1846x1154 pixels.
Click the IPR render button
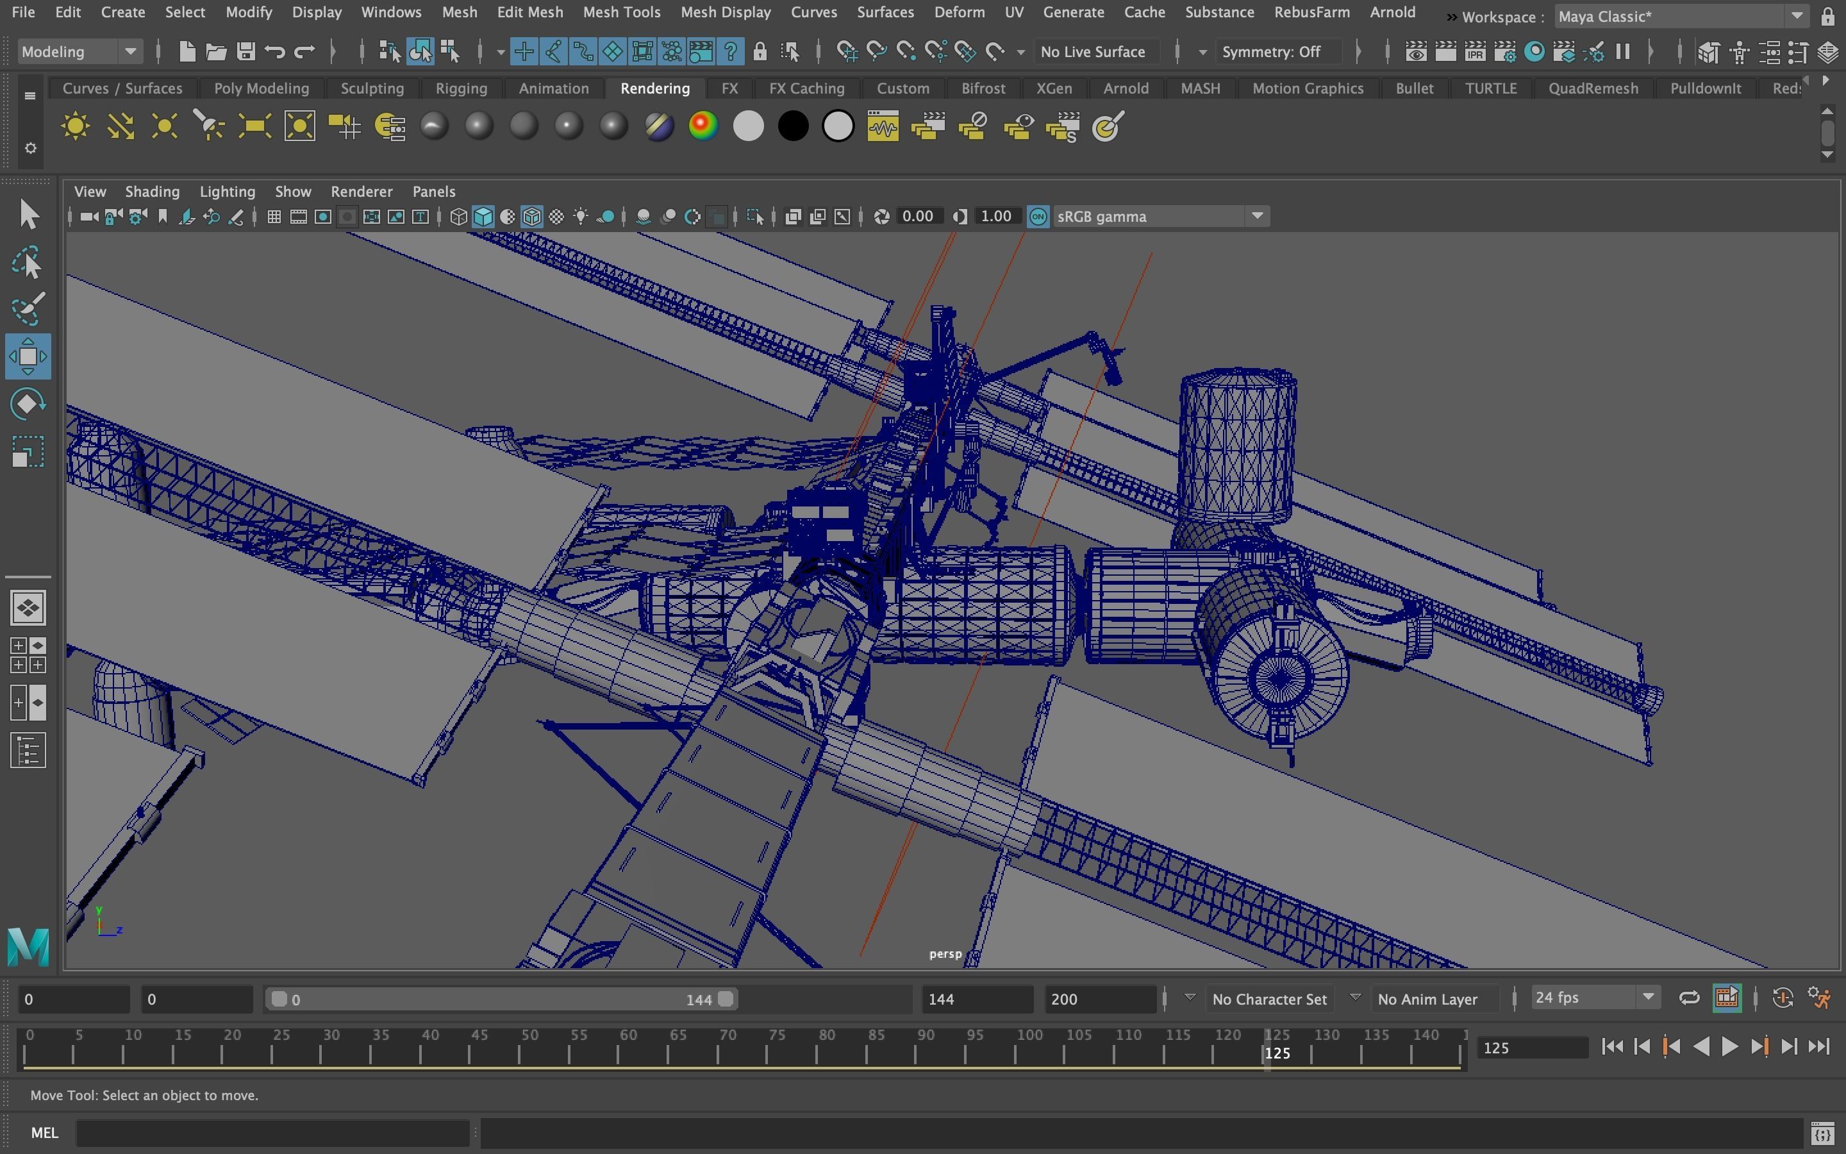(x=1476, y=52)
